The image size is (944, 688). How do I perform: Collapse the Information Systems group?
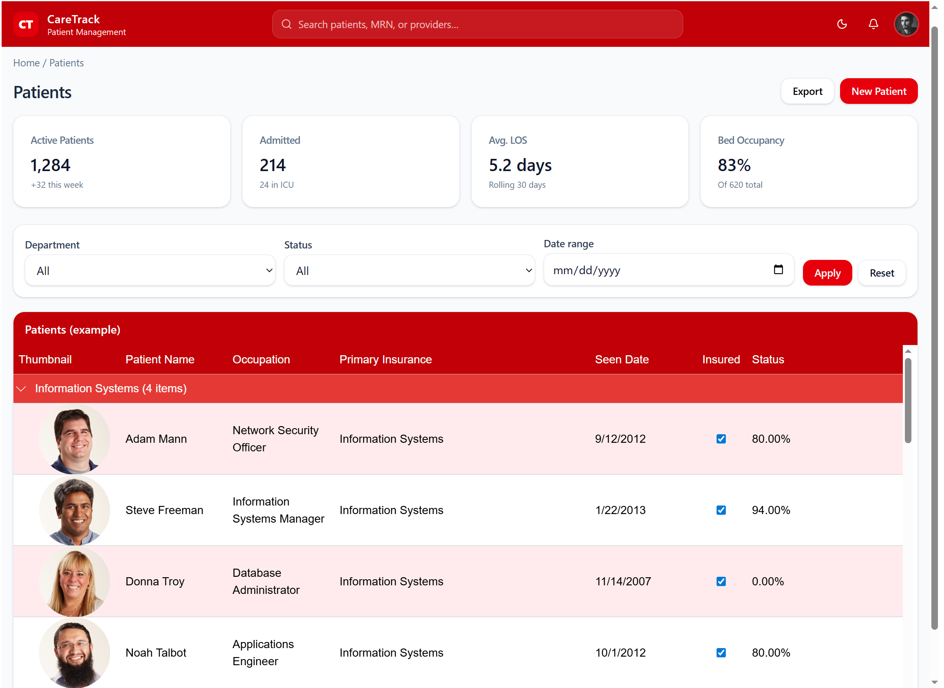21,389
